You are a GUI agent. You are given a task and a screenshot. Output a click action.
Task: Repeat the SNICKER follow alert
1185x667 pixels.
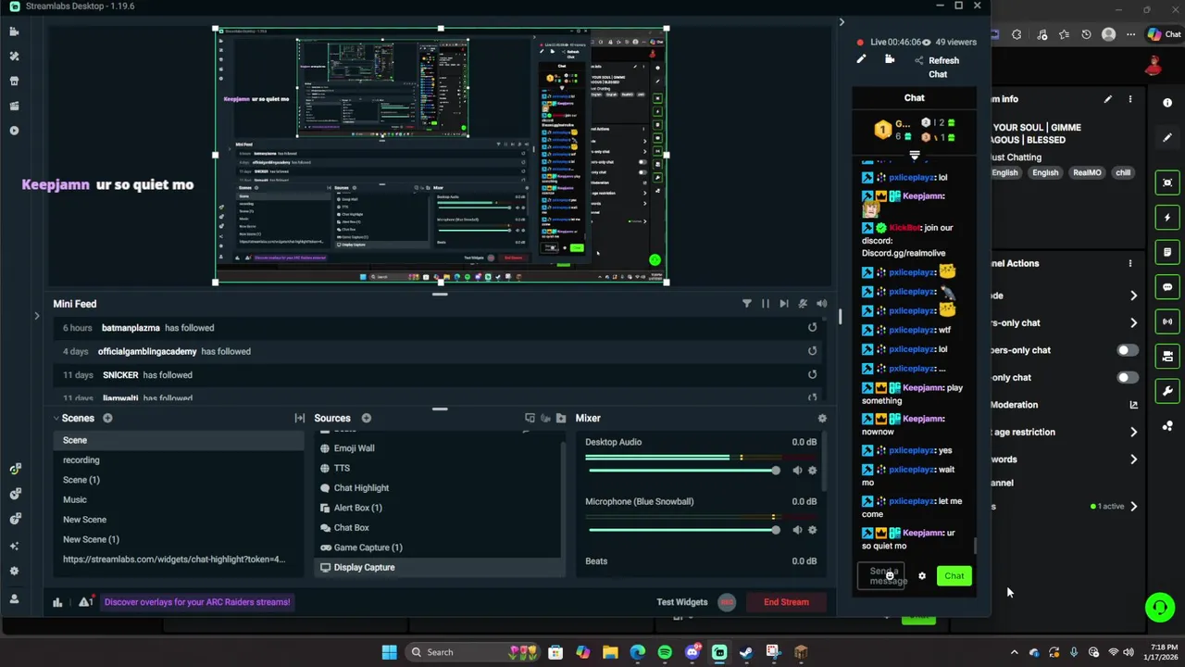pos(812,374)
